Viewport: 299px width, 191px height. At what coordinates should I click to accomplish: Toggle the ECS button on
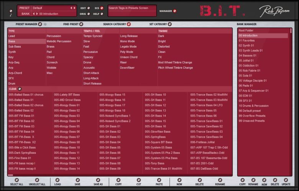pos(102,8)
